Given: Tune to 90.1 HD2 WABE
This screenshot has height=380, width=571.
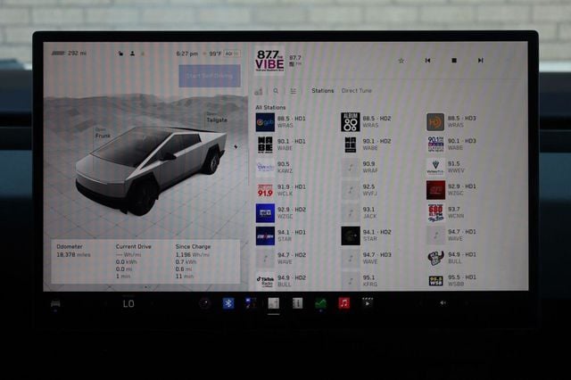Looking at the screenshot, I should point(367,145).
